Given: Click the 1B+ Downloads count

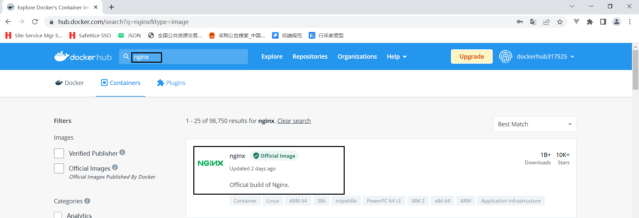Looking at the screenshot, I should tap(538, 158).
